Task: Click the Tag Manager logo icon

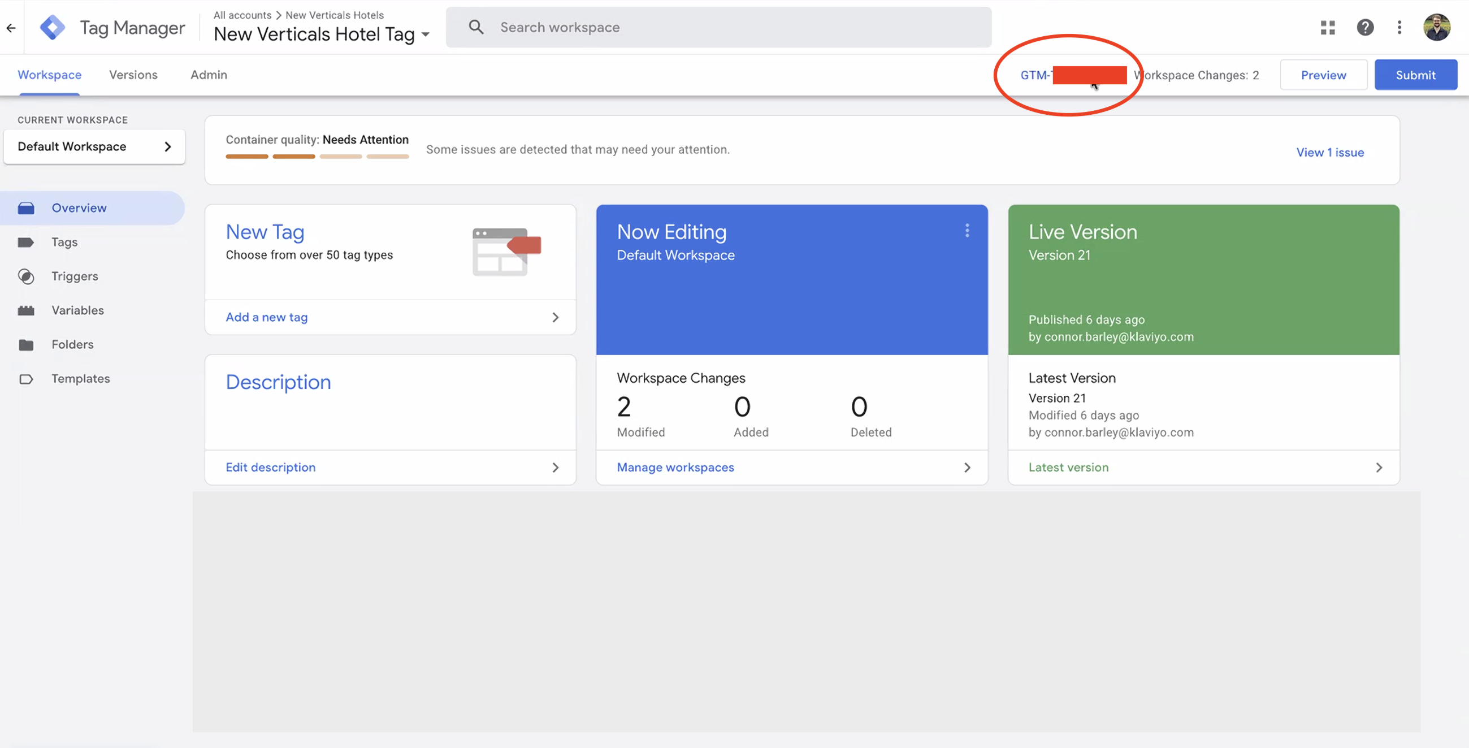Action: click(53, 27)
